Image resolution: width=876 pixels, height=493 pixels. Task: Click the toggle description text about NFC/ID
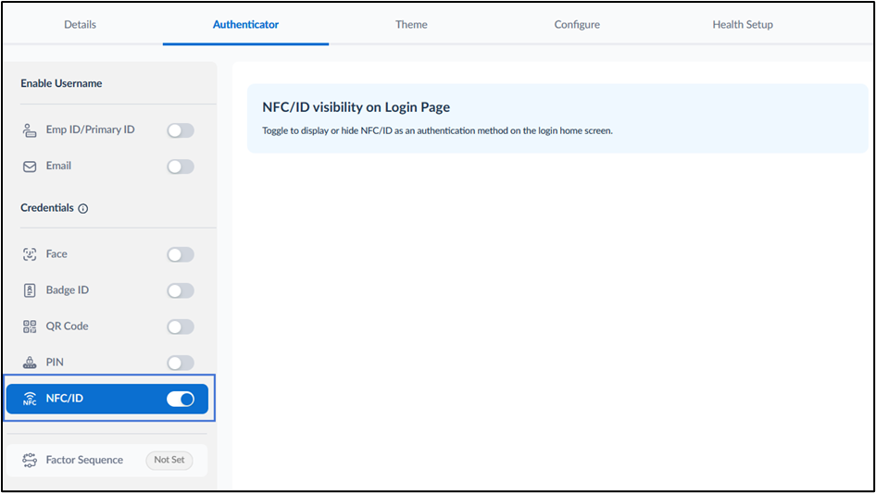(x=437, y=130)
